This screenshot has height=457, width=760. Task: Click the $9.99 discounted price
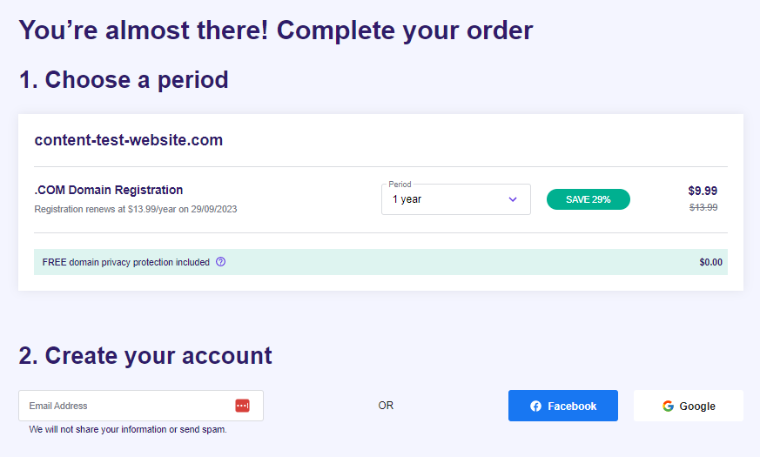703,191
